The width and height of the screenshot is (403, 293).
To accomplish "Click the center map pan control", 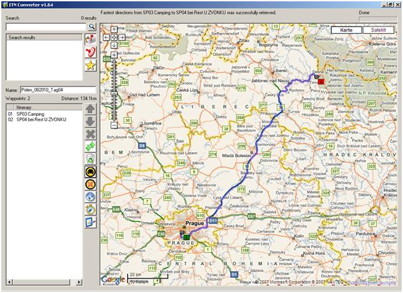I will (114, 38).
